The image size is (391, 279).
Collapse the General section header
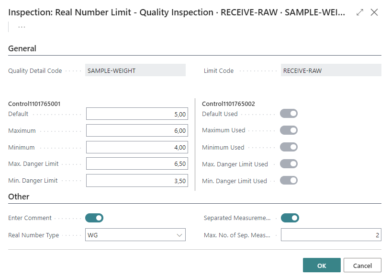[x=22, y=48]
